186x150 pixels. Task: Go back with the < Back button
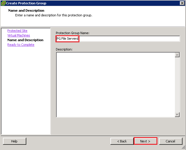[122, 141]
